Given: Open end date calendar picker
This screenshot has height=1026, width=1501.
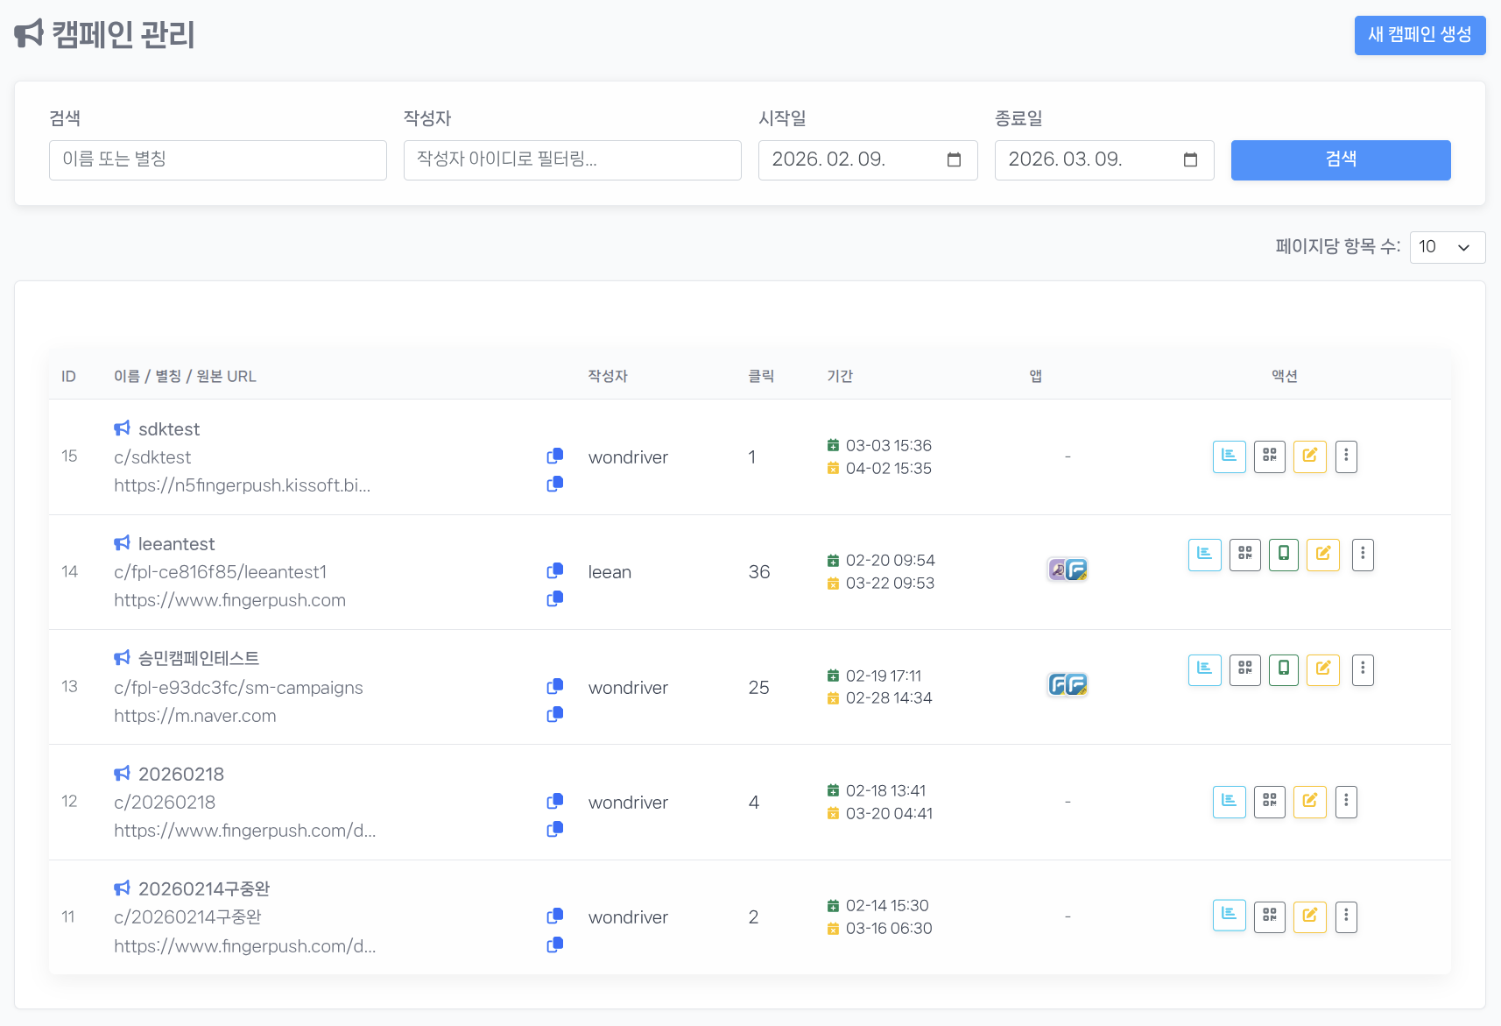Looking at the screenshot, I should pos(1190,160).
